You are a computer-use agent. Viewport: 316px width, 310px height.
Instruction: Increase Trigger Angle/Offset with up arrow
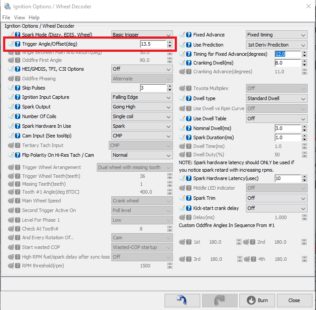pos(170,42)
